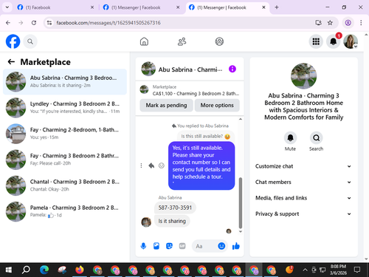React to the blue message with emoji
The image size is (369, 277).
coord(162,165)
